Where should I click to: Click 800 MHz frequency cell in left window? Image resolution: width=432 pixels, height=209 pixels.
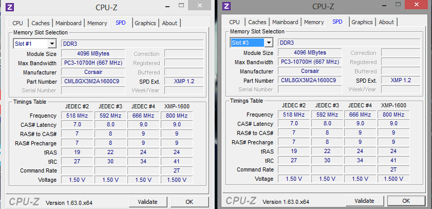coord(177,116)
